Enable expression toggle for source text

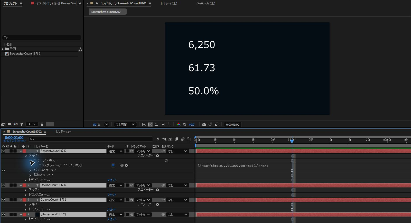(113, 165)
